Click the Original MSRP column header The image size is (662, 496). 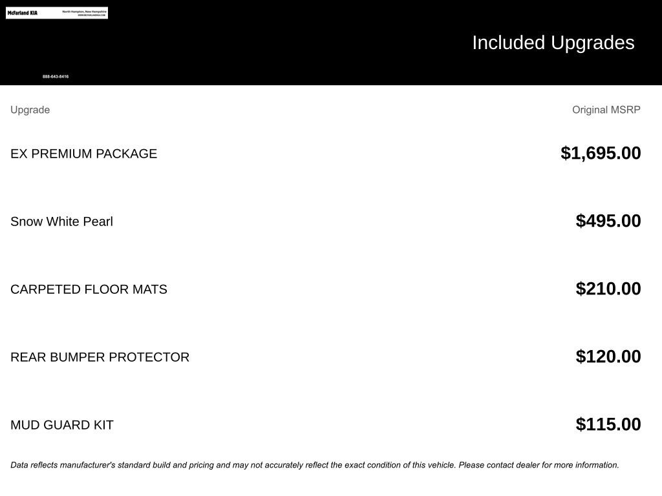click(x=606, y=110)
